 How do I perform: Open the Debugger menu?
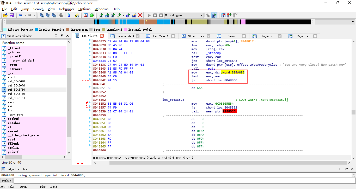(x=66, y=9)
